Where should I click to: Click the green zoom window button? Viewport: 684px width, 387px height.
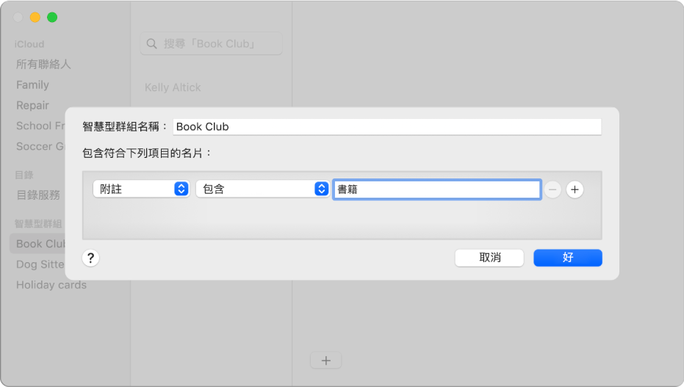coord(52,18)
